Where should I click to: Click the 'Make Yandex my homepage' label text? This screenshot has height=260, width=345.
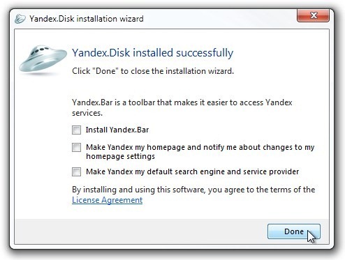coord(200,151)
